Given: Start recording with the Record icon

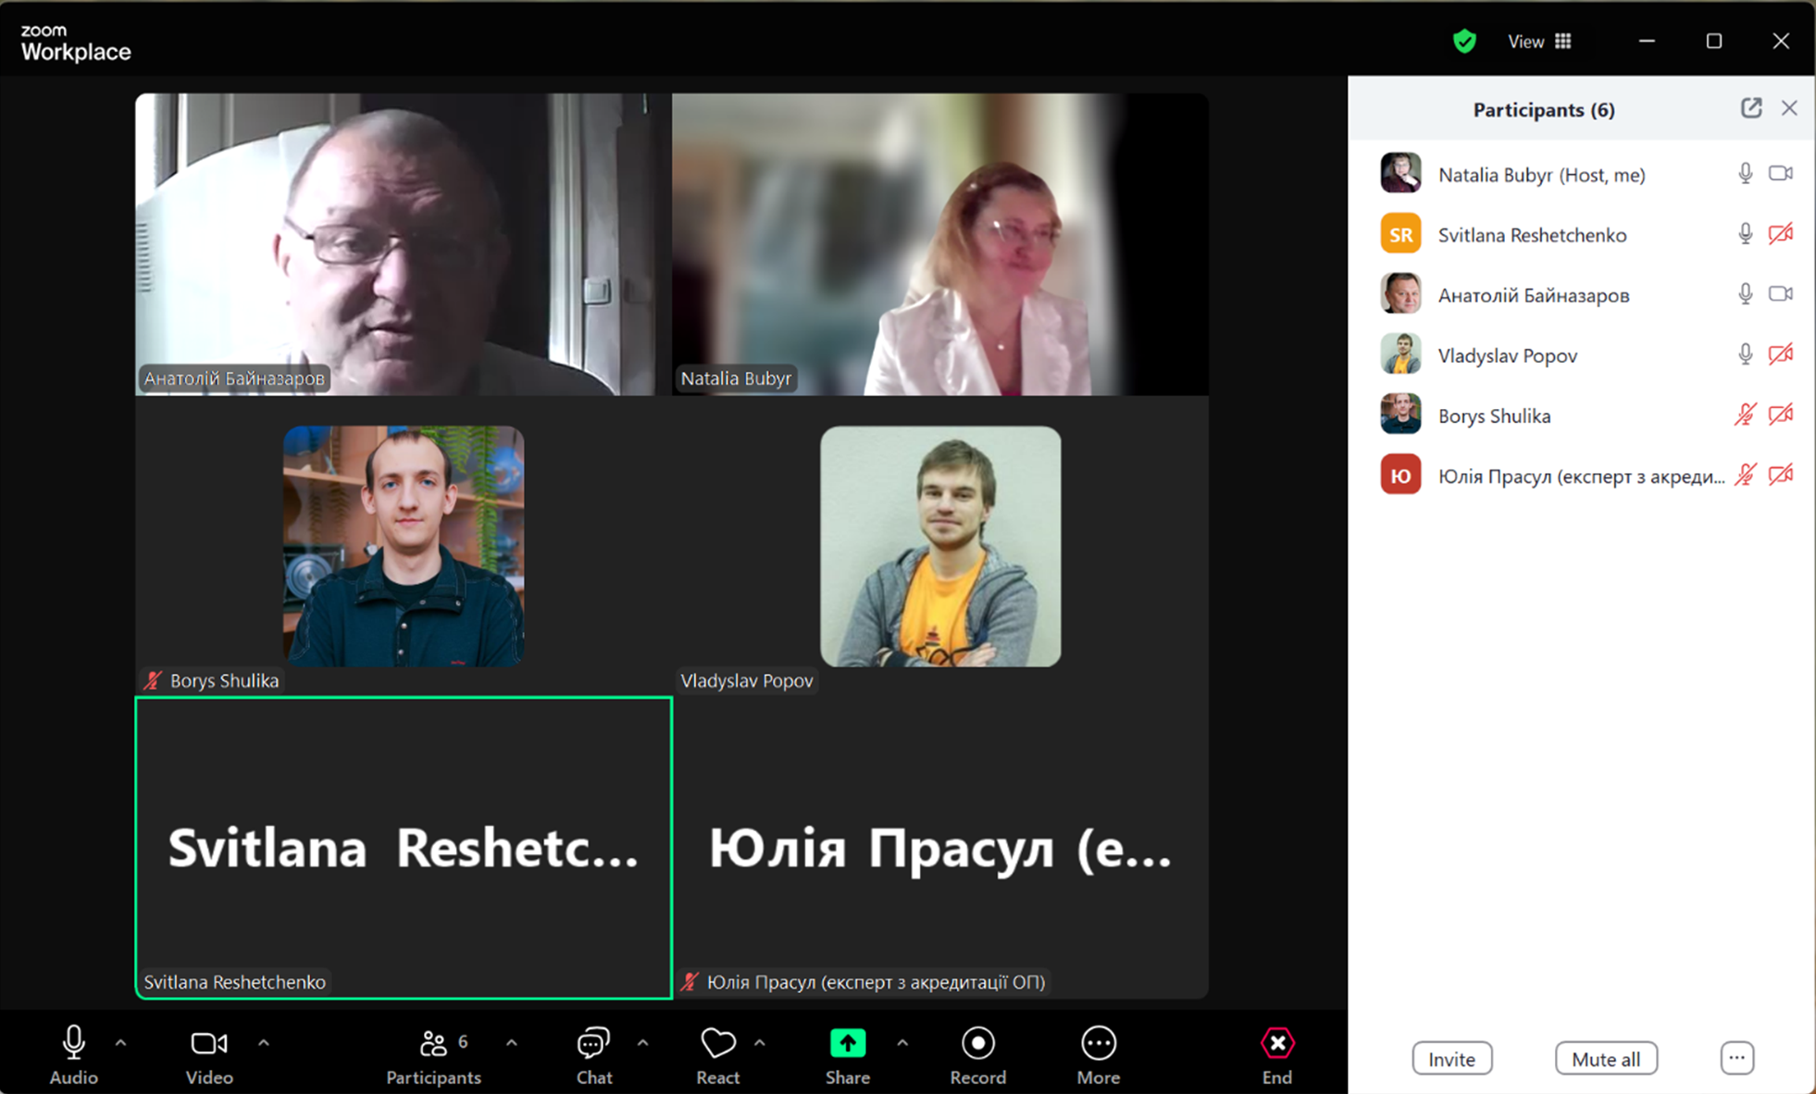Looking at the screenshot, I should tap(977, 1044).
